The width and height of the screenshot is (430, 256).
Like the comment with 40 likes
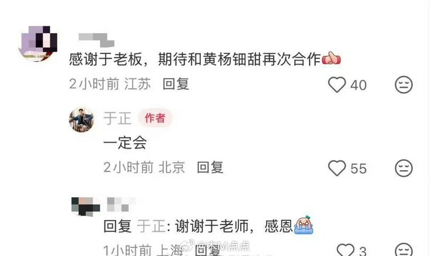click(337, 85)
